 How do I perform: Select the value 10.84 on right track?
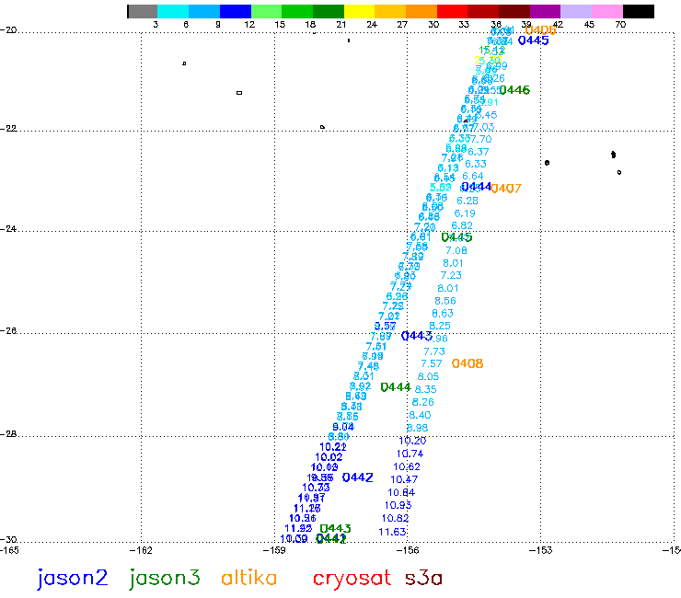pos(401,492)
